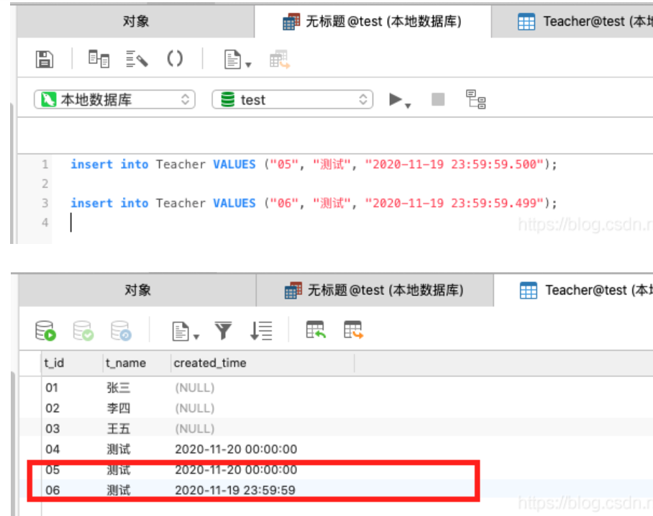Click the export table icon
This screenshot has height=516, width=653.
(x=354, y=330)
